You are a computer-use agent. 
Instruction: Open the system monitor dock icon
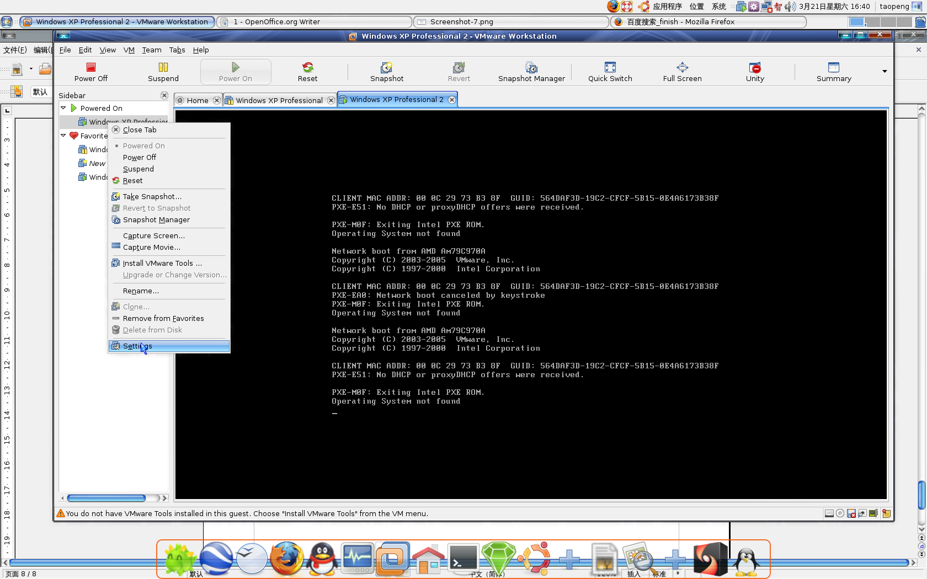tap(358, 558)
